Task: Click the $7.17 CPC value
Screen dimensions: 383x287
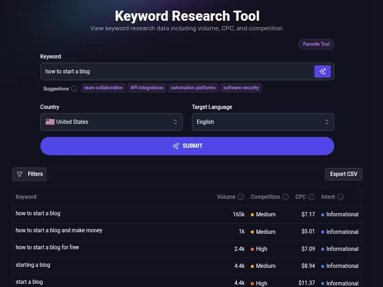Action: (x=308, y=214)
